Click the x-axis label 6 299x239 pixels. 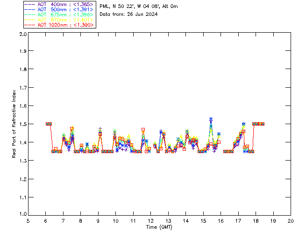[46, 221]
